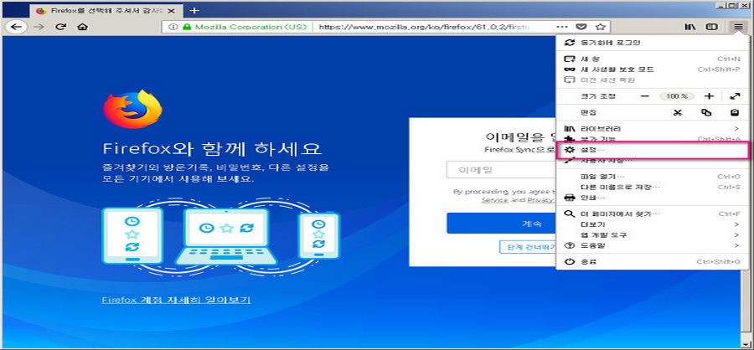Image resolution: width=754 pixels, height=350 pixels.
Task: Reset zoom via 100 % indicator
Action: click(677, 96)
